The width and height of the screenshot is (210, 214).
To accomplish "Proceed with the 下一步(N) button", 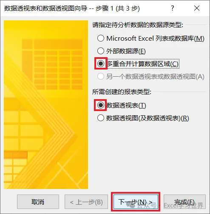I will (136, 202).
